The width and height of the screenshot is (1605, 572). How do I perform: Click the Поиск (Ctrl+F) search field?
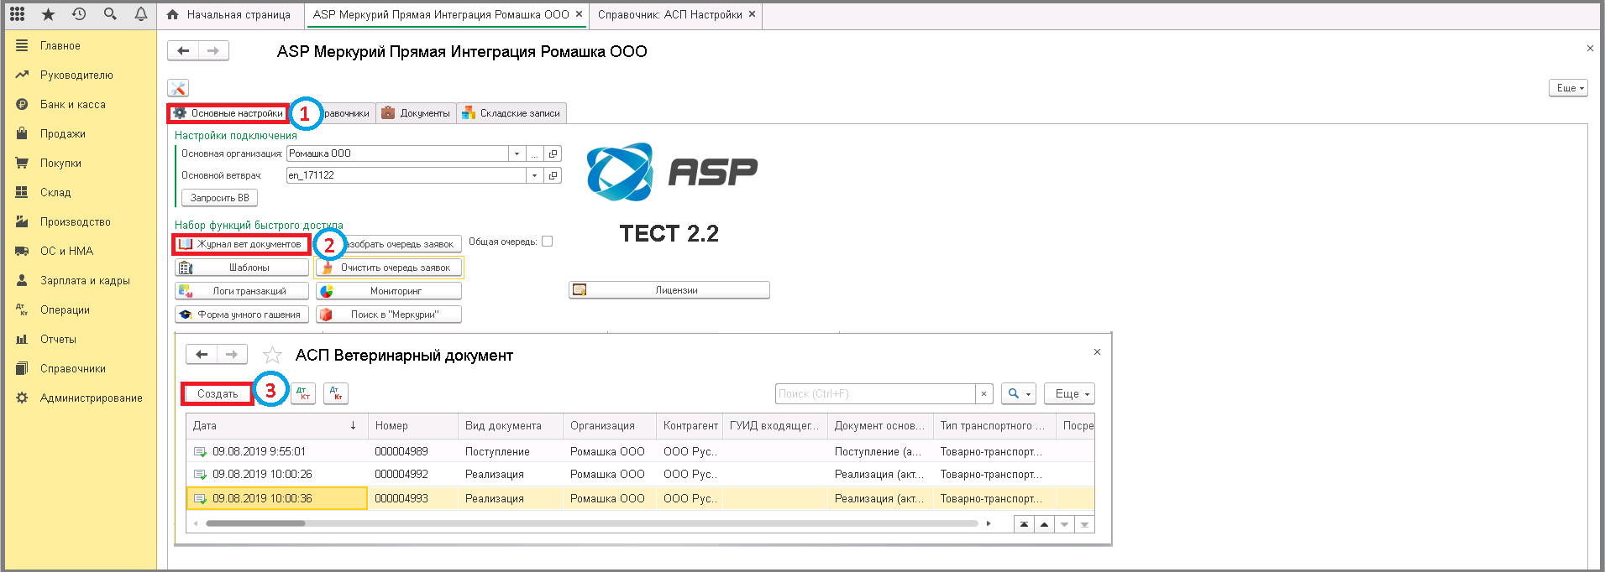pyautogui.click(x=875, y=393)
